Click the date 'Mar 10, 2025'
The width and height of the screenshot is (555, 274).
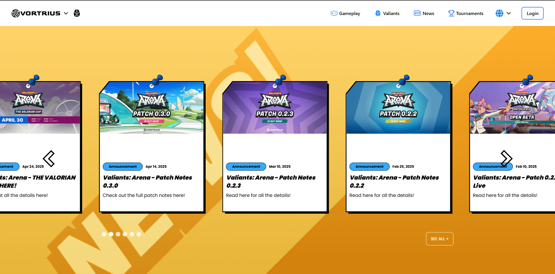pos(280,167)
